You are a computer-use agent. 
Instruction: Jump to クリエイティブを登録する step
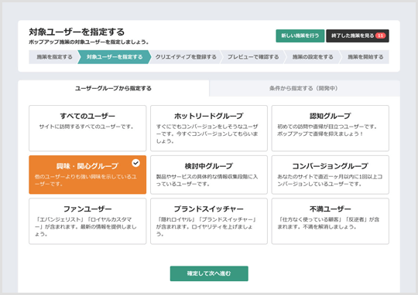tap(186, 57)
